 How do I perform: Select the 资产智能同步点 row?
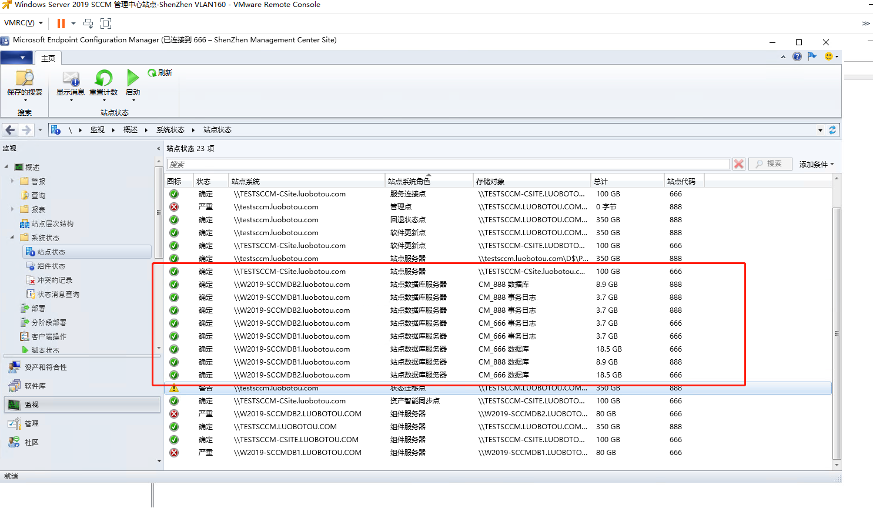498,401
